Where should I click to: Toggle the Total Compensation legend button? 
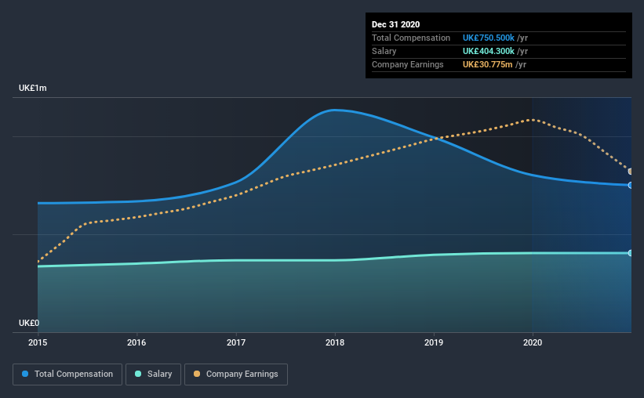click(x=67, y=374)
